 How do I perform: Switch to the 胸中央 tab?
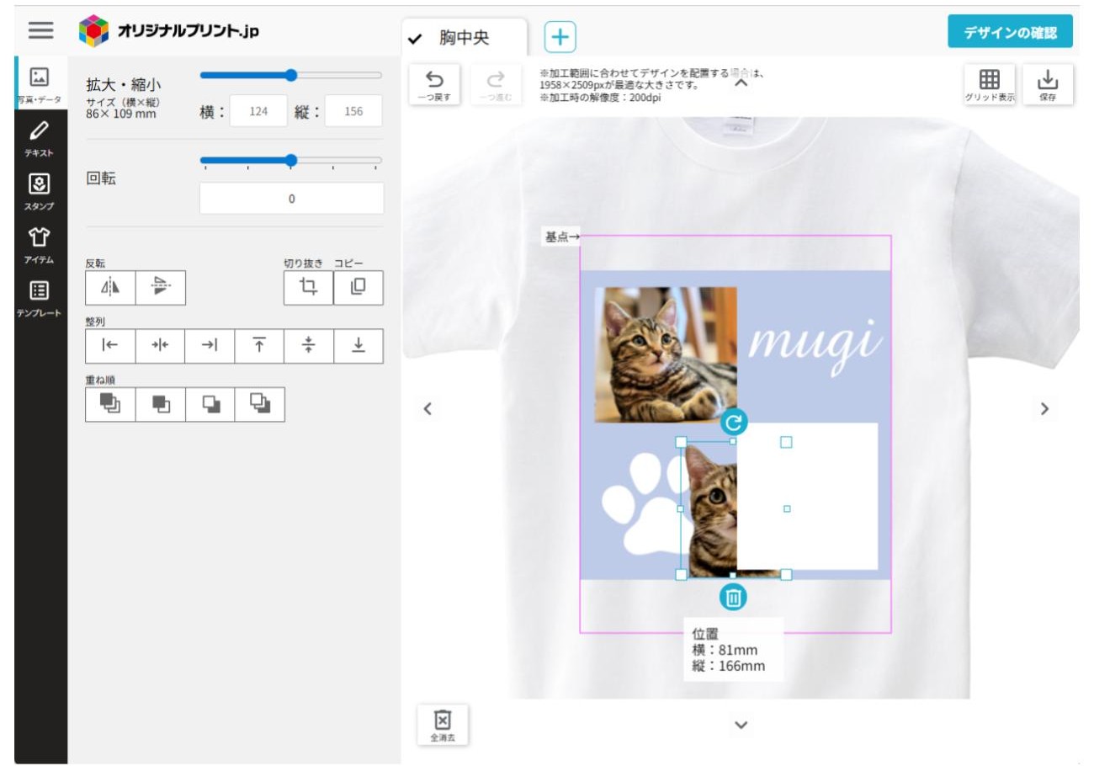coord(464,38)
